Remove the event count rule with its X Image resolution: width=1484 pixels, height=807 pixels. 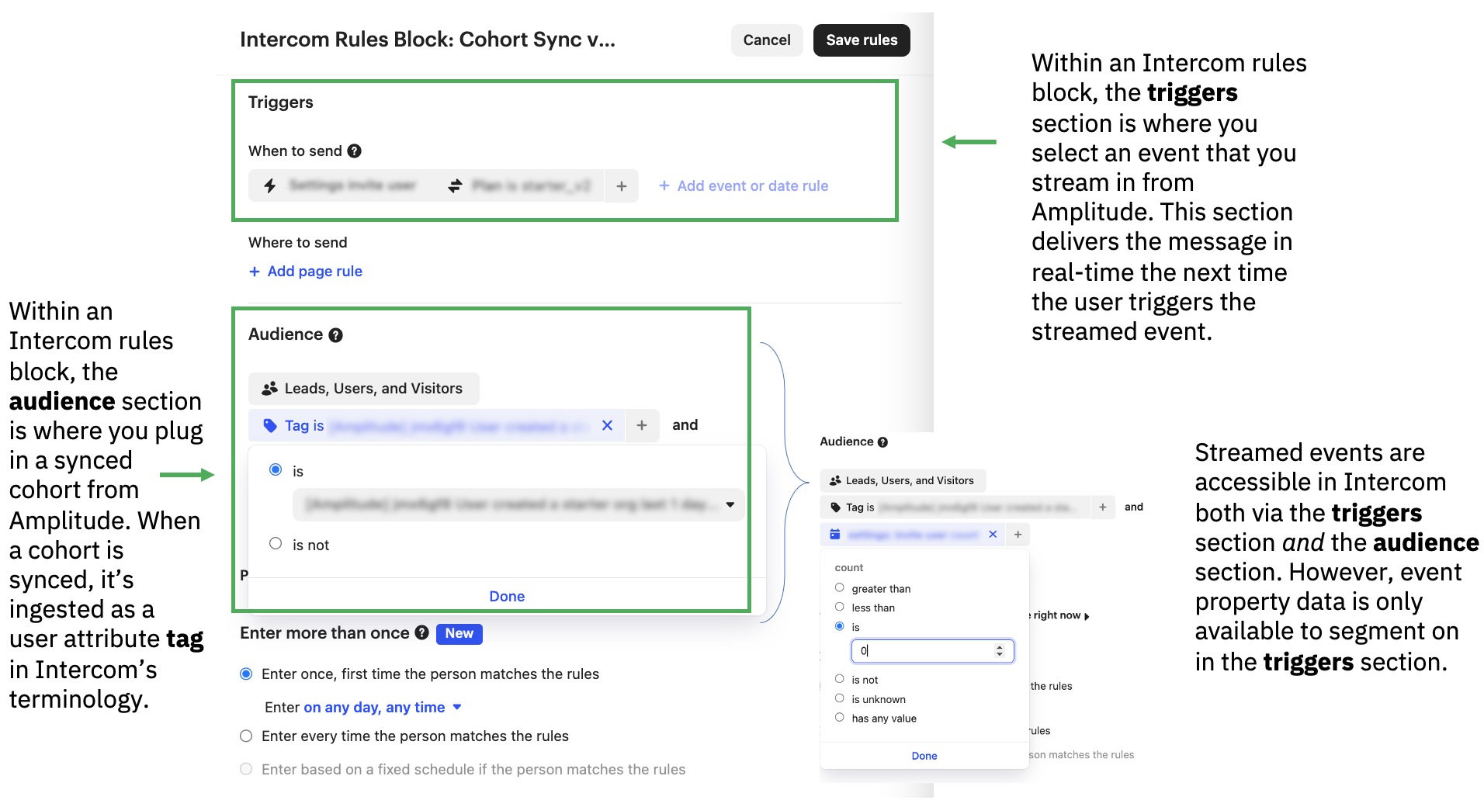tap(993, 535)
